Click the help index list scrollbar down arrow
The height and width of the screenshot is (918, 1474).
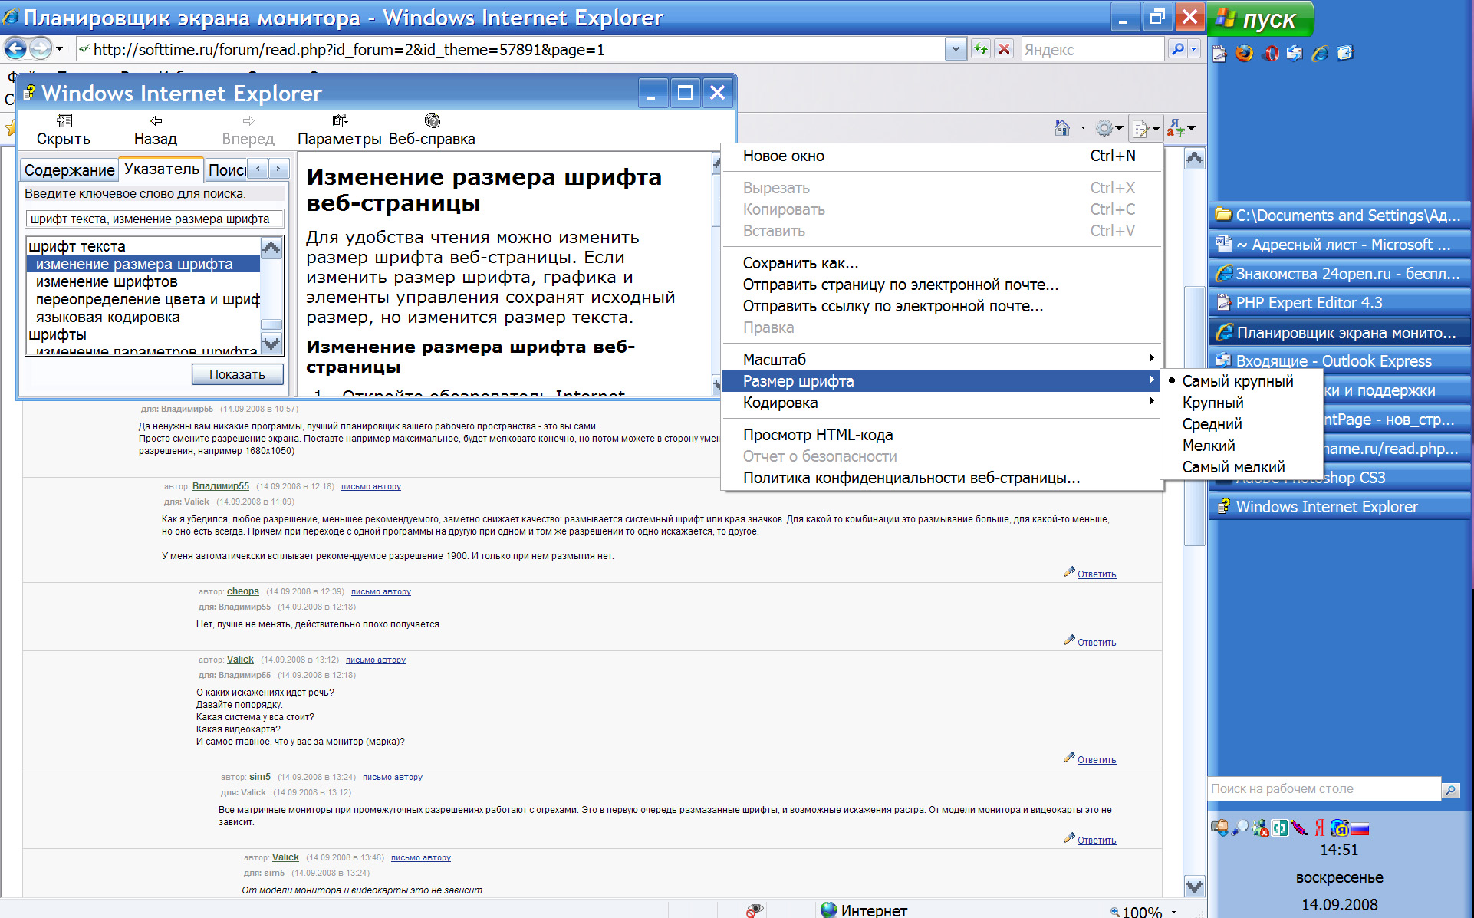(271, 344)
